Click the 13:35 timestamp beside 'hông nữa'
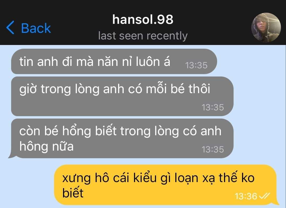This screenshot has width=286, height=208. tap(213, 150)
